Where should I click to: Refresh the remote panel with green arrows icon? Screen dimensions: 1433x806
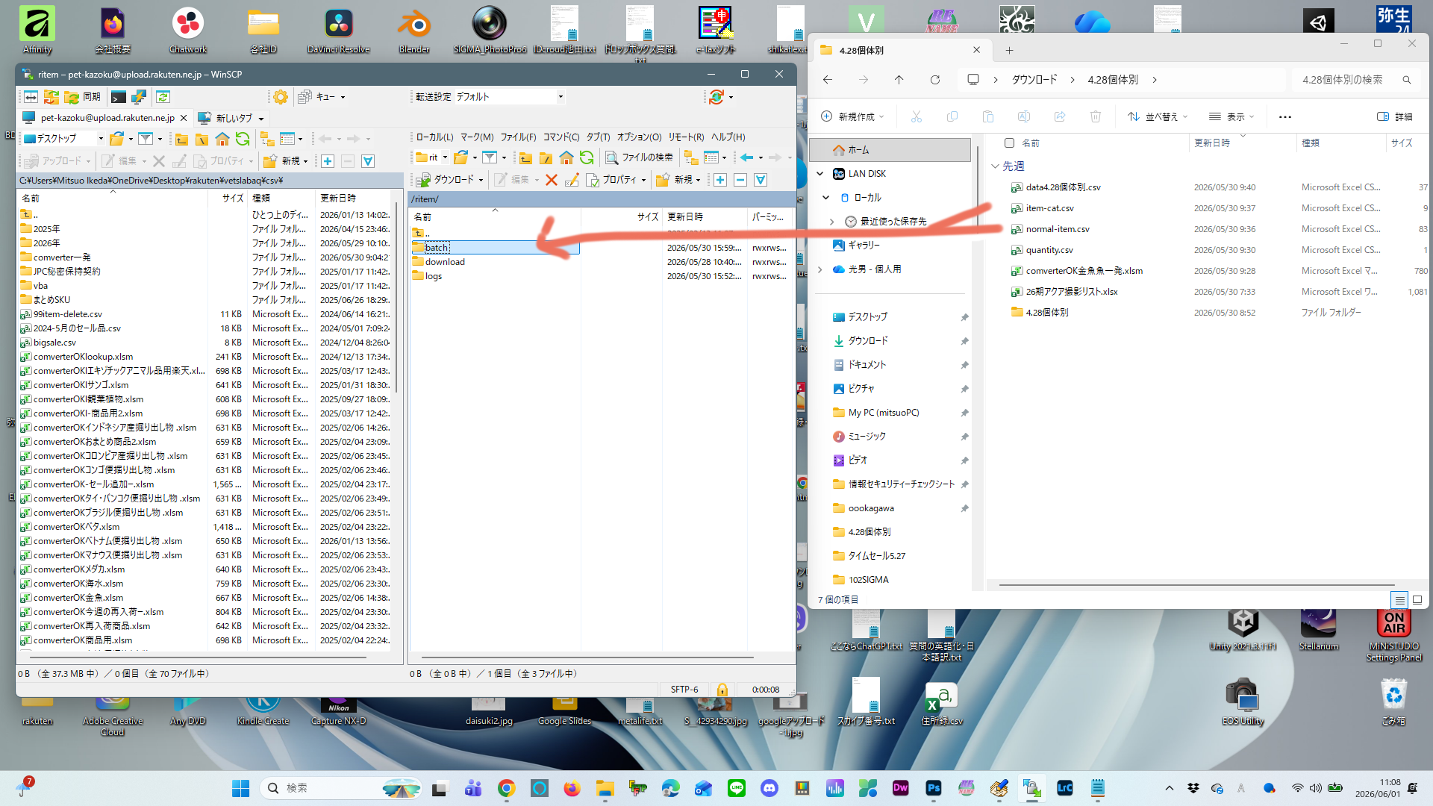587,157
